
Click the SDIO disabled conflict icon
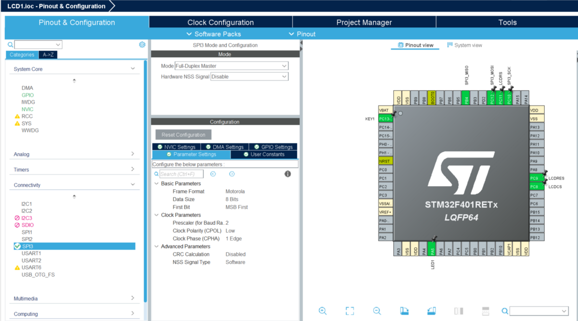tap(17, 225)
